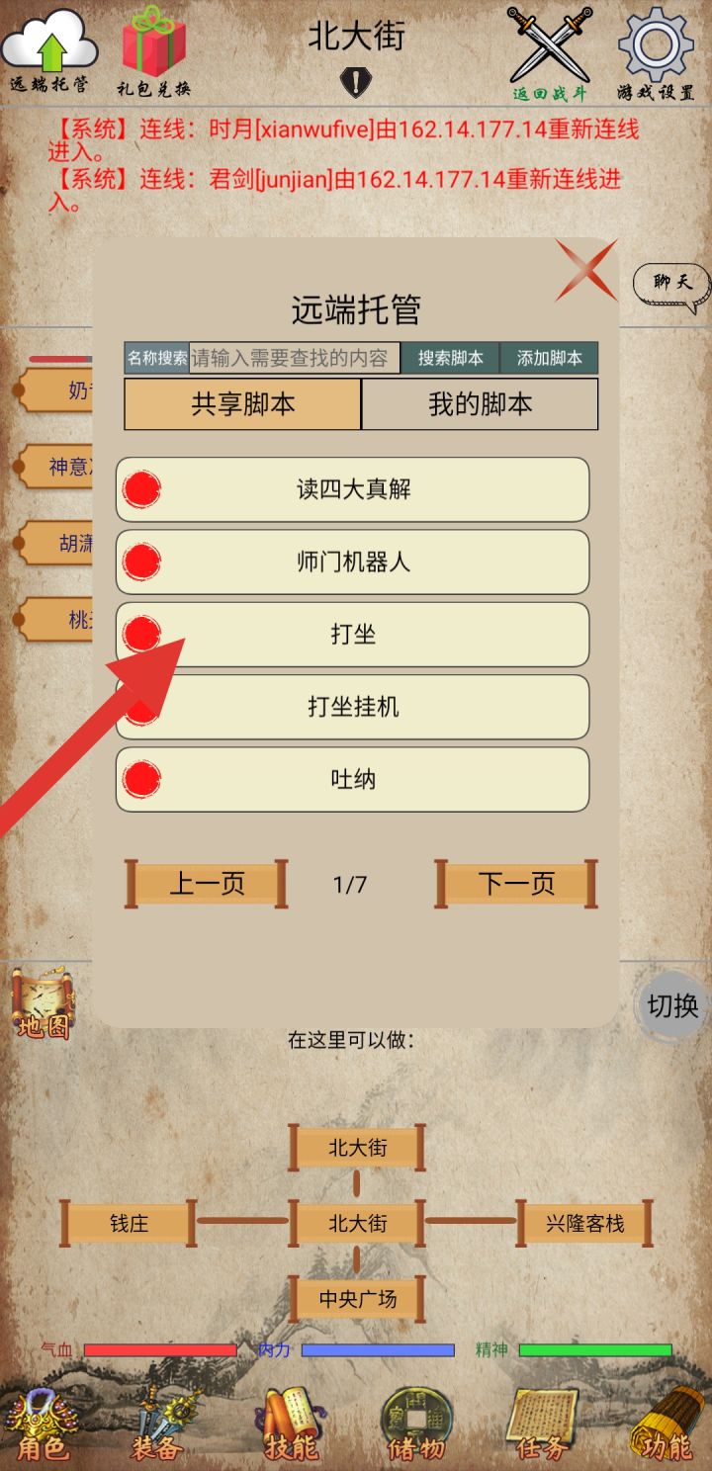Image resolution: width=712 pixels, height=1471 pixels.
Task: Click the 搜索脚本 button
Action: [450, 358]
